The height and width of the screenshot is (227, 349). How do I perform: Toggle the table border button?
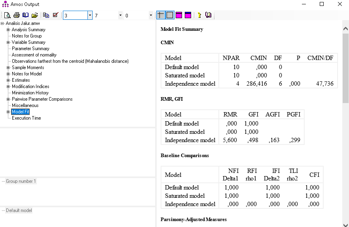(170, 15)
